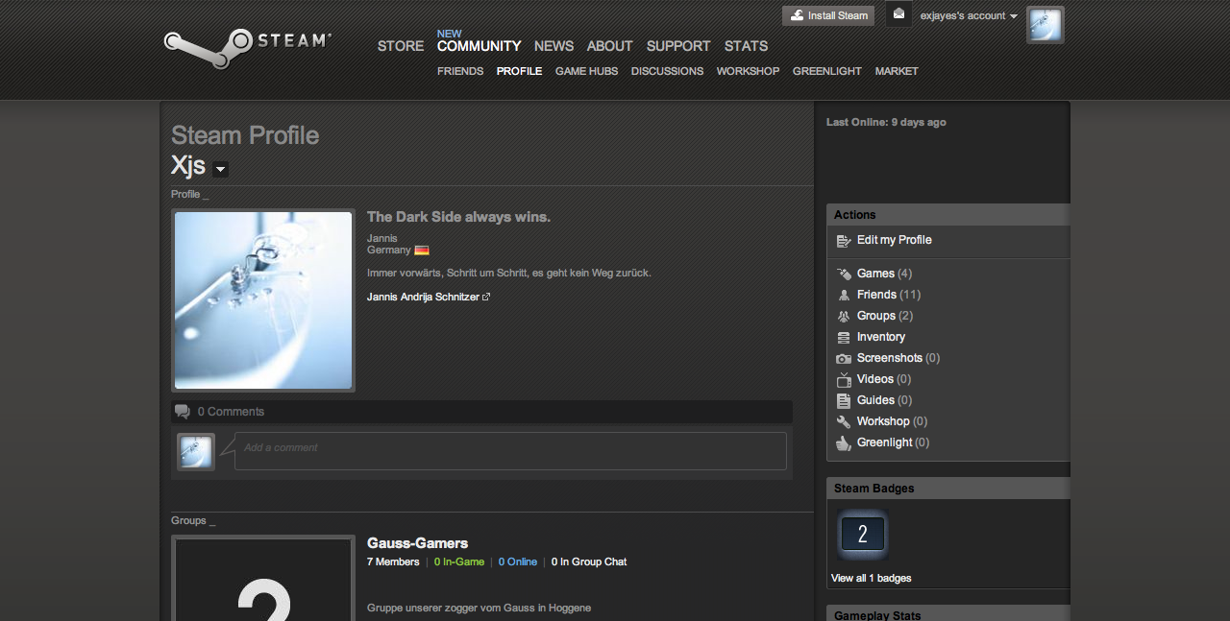Image resolution: width=1230 pixels, height=621 pixels.
Task: Click the 0 Comments label
Action: tap(231, 412)
